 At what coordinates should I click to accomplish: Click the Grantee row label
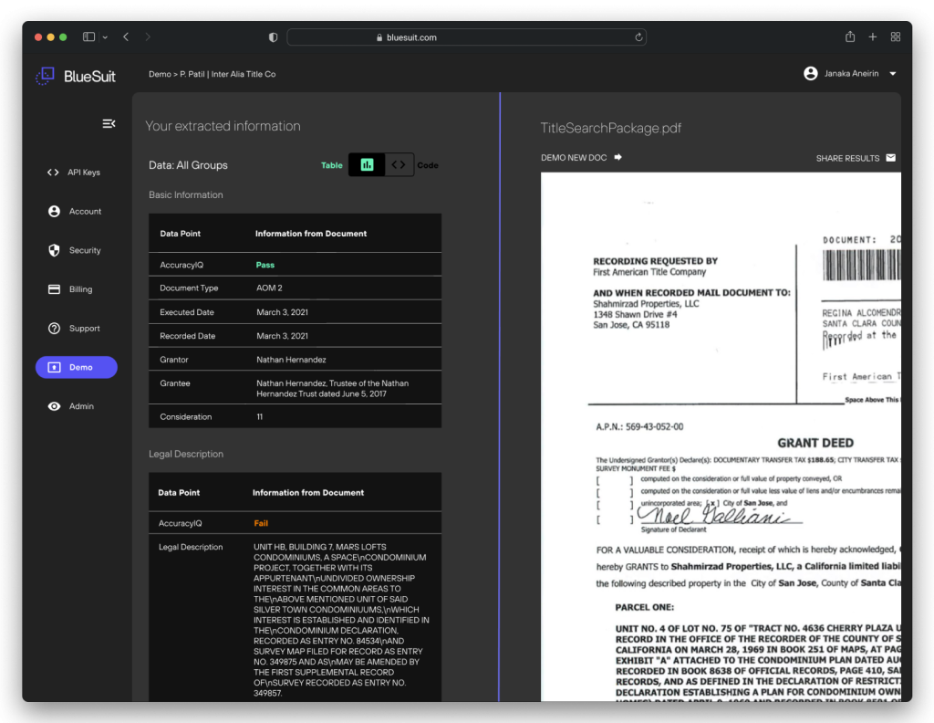[174, 383]
